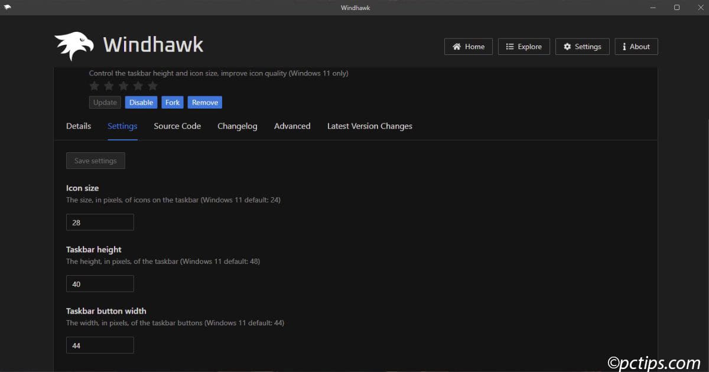Remove the mod
Screen dimensions: 709x372
pos(205,102)
